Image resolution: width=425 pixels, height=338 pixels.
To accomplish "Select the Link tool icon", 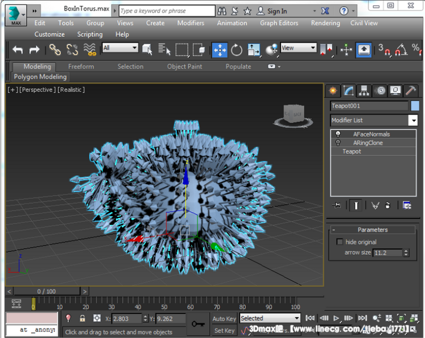I will point(55,50).
